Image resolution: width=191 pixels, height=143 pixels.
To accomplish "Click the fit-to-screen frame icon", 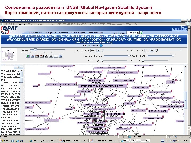I will point(56,56).
